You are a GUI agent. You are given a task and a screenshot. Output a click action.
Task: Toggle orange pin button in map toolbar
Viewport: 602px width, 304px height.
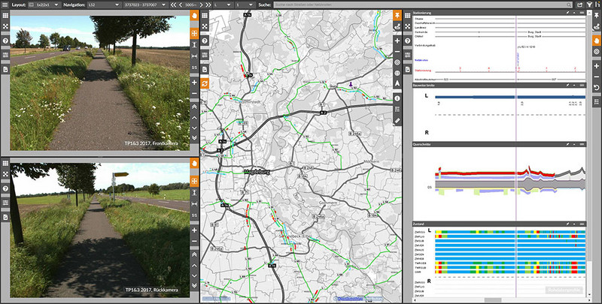[x=397, y=16]
